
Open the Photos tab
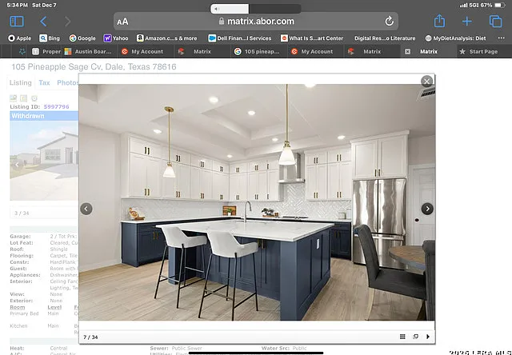click(67, 83)
